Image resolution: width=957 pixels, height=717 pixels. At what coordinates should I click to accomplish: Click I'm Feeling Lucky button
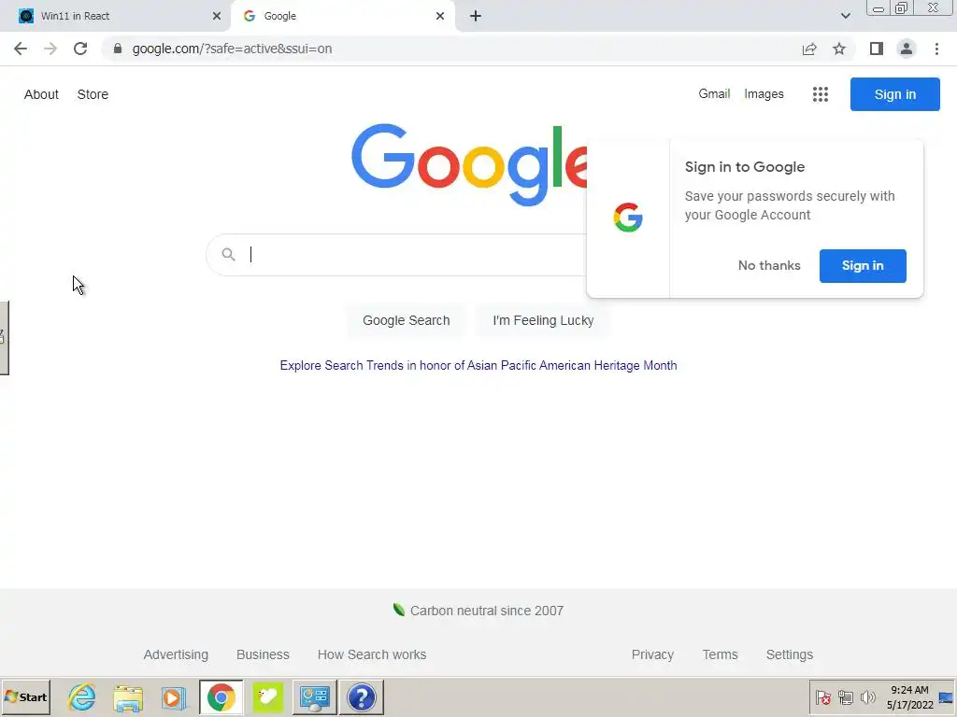click(x=543, y=320)
